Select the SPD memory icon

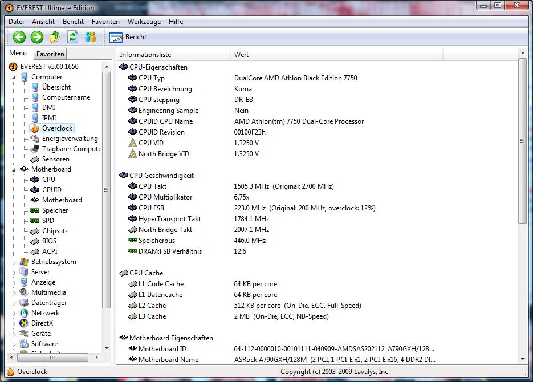(x=35, y=221)
